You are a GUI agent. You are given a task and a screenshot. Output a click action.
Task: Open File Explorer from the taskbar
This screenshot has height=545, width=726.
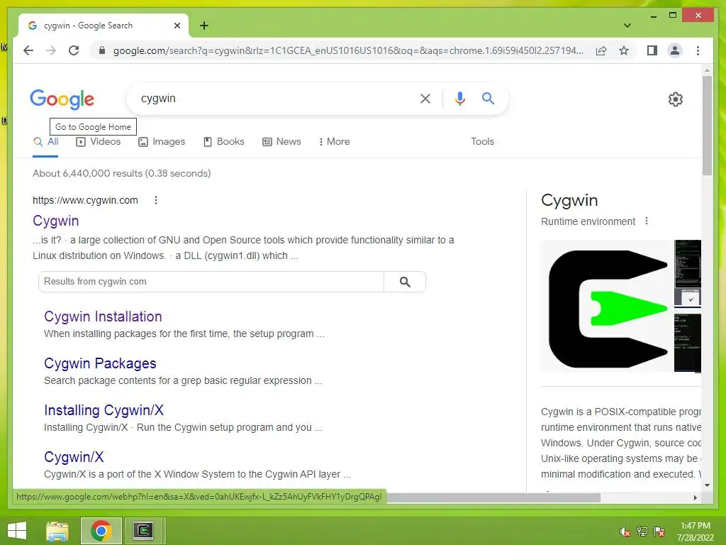(x=57, y=531)
